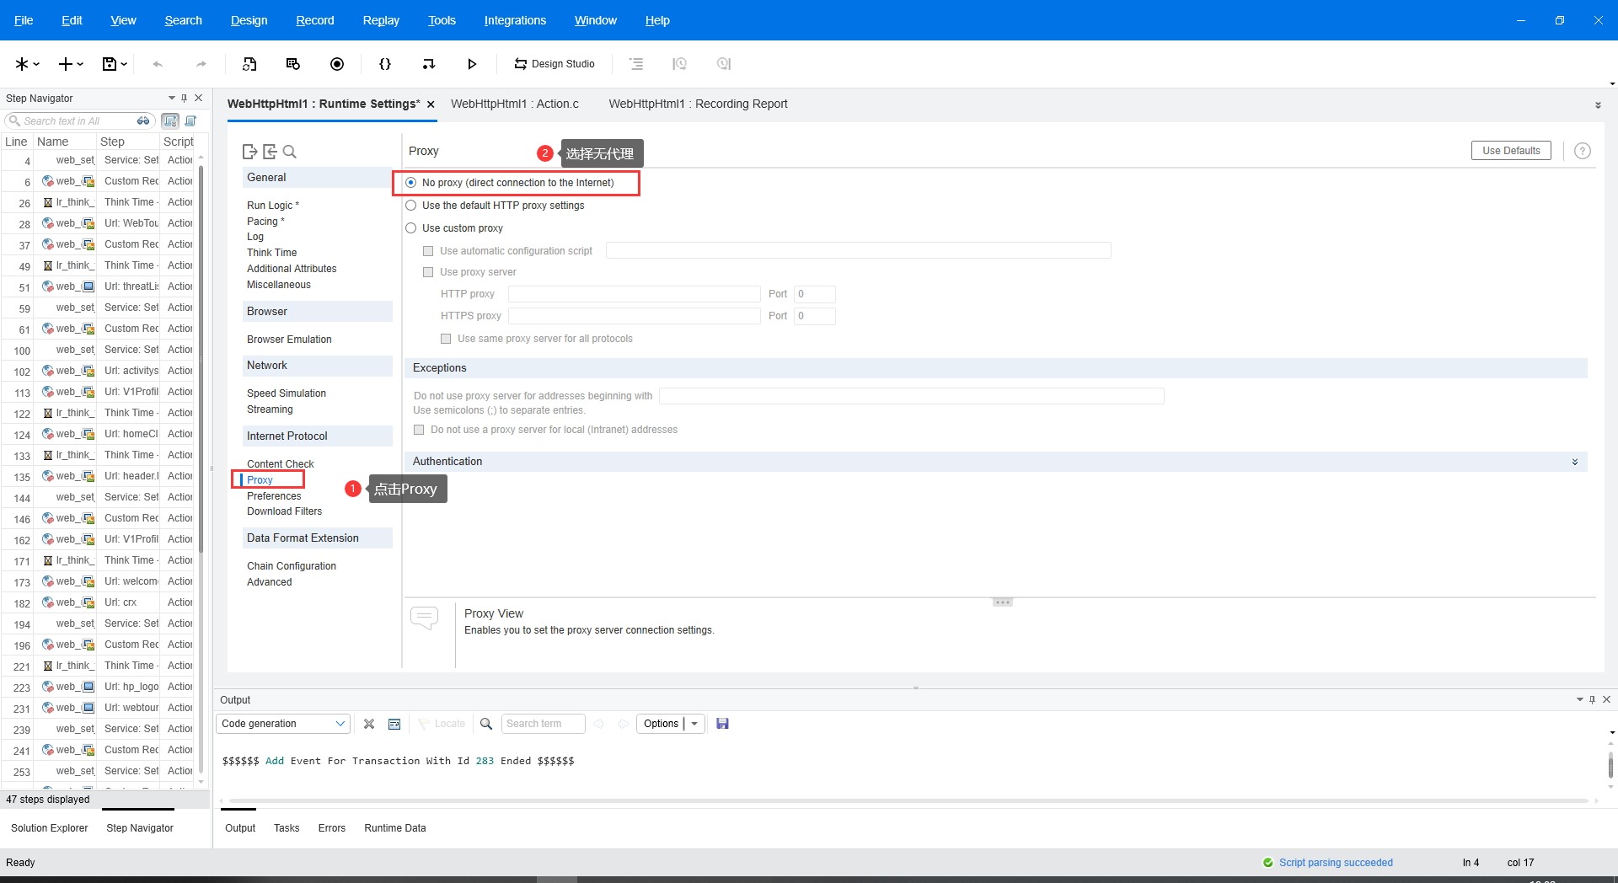Select No proxy direct connection radio
1618x883 pixels.
(x=411, y=183)
